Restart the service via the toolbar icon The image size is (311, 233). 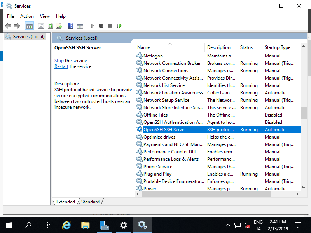119,26
